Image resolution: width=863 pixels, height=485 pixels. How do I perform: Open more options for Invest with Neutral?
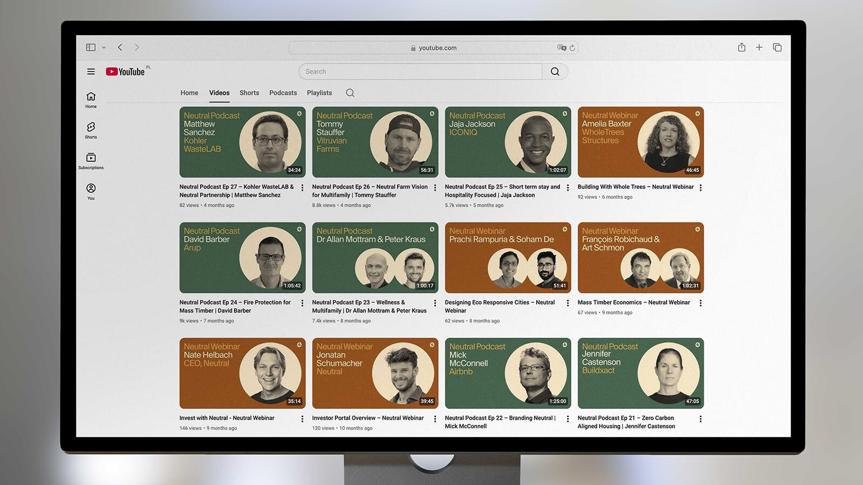302,419
